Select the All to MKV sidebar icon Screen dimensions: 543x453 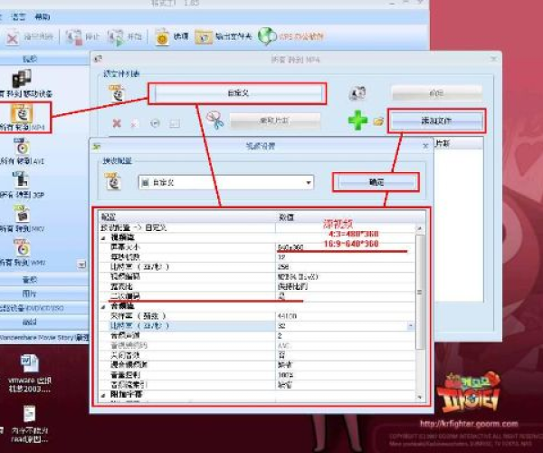pos(22,214)
